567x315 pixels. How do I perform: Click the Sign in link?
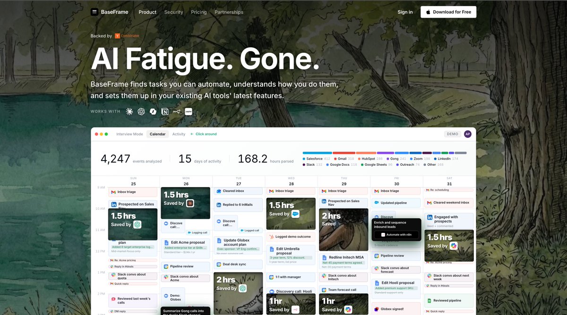pos(405,12)
